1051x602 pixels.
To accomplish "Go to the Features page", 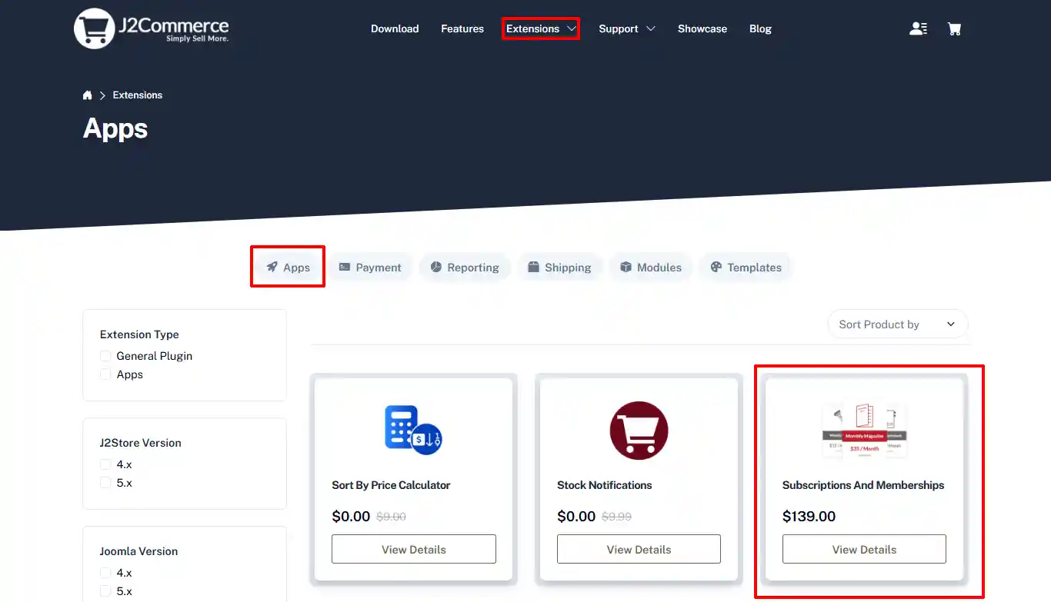I will tap(462, 28).
